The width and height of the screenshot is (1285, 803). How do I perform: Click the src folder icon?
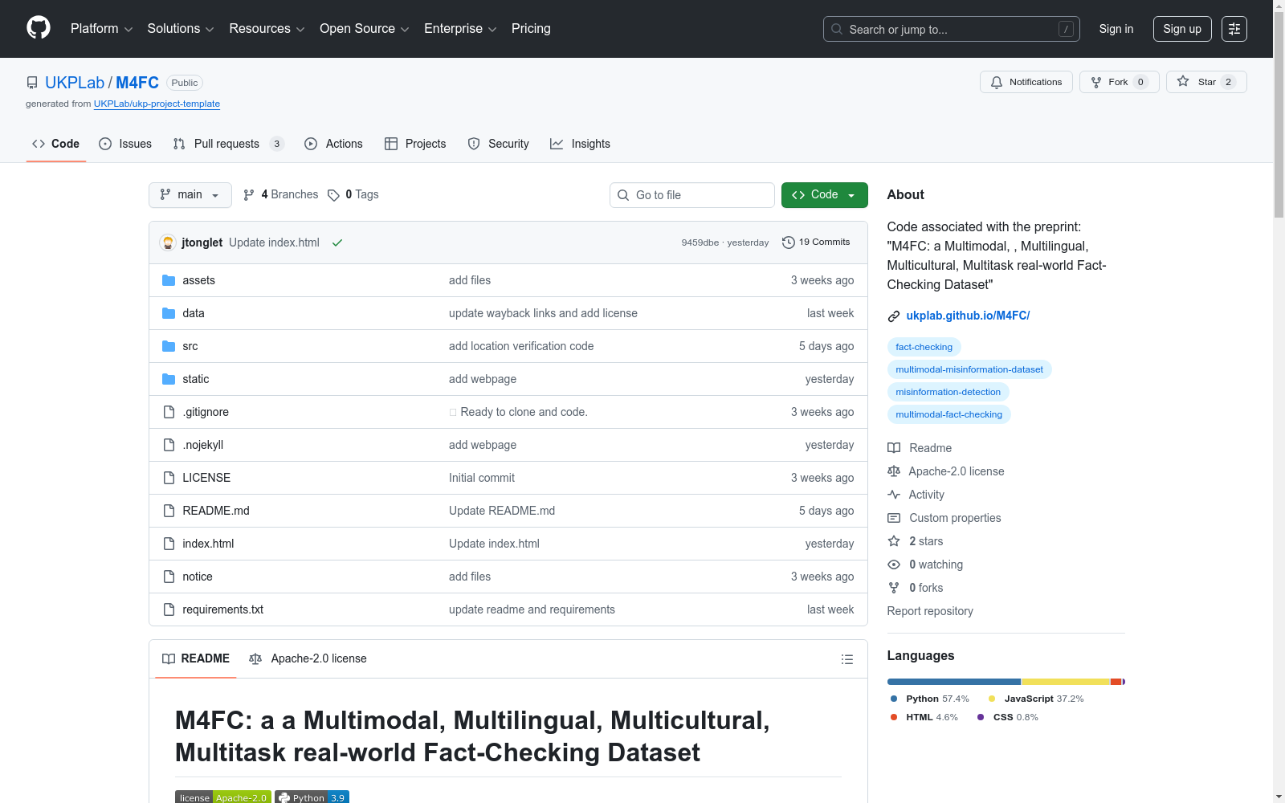pos(169,346)
